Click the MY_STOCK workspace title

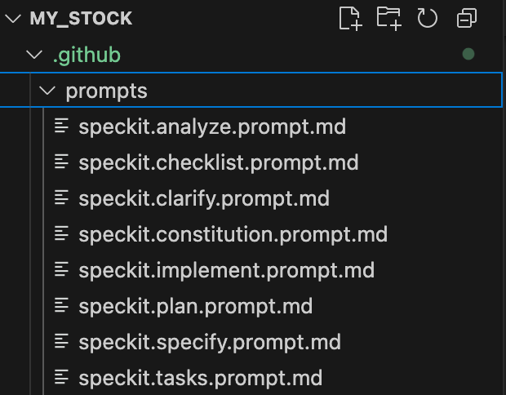pyautogui.click(x=81, y=19)
